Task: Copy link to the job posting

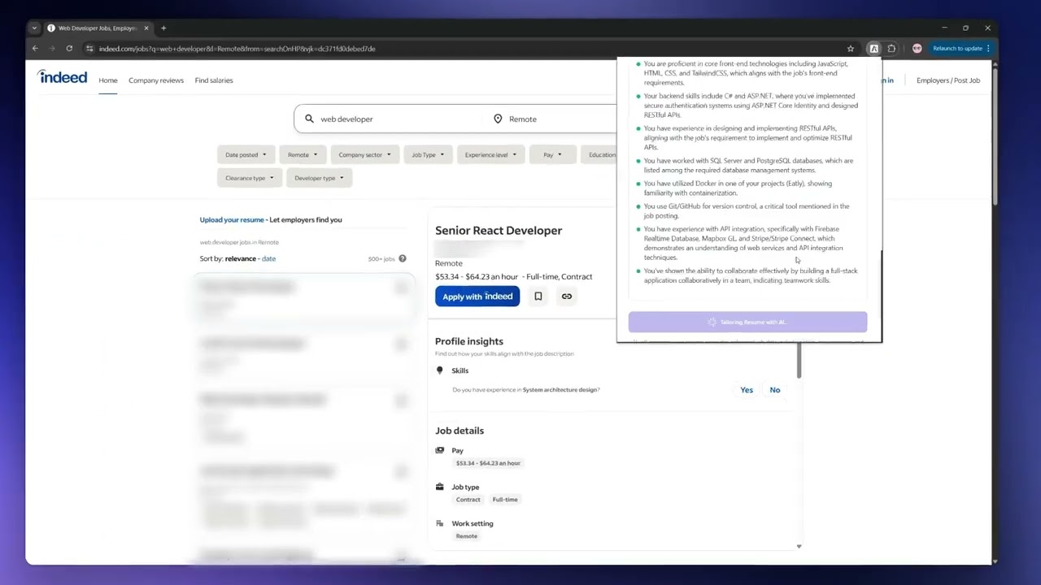Action: [x=567, y=297]
